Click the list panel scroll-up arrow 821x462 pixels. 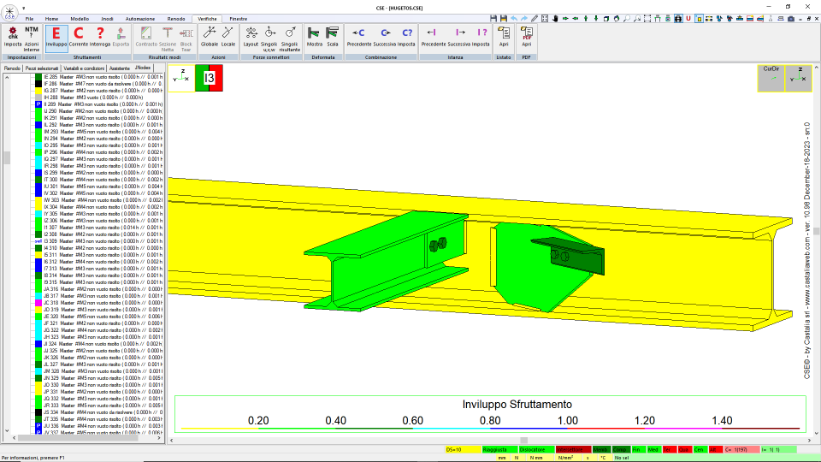point(7,78)
